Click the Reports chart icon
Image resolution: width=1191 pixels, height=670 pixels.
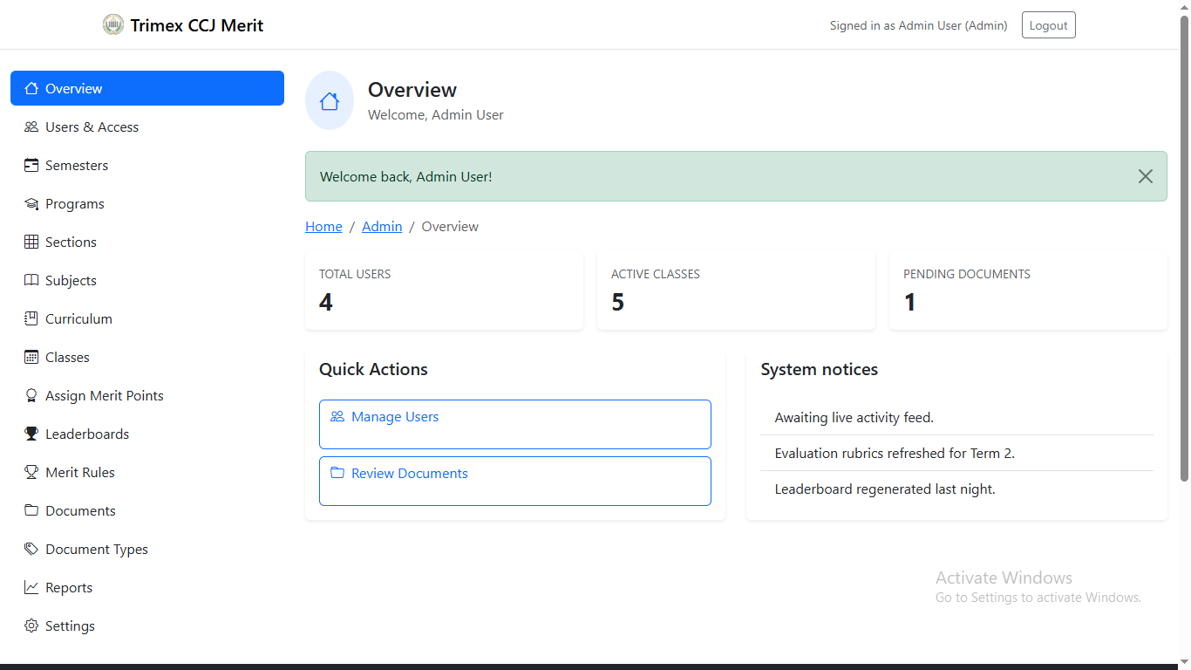click(x=31, y=588)
